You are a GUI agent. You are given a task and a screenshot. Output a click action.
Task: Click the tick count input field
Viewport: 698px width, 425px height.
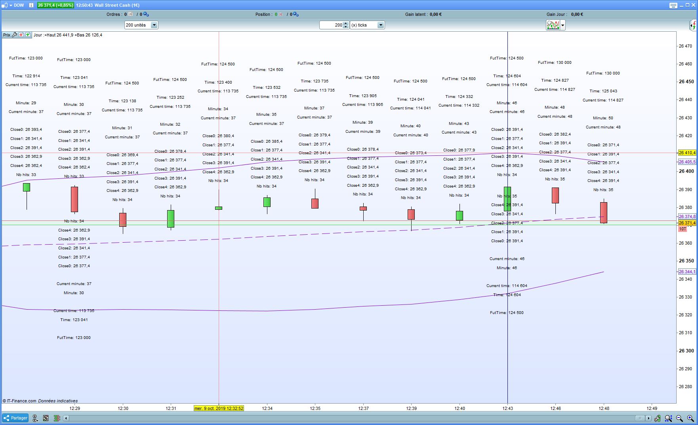331,25
